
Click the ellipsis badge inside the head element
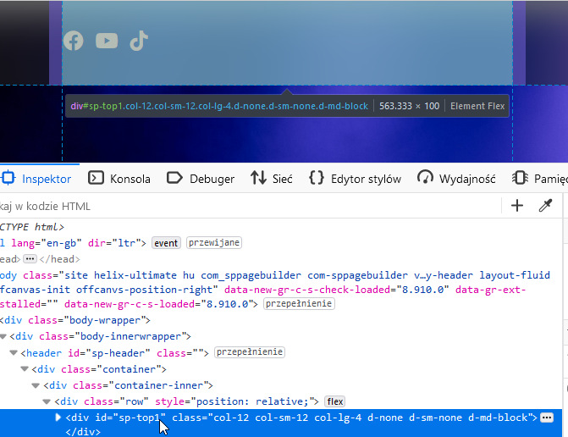[x=30, y=259]
